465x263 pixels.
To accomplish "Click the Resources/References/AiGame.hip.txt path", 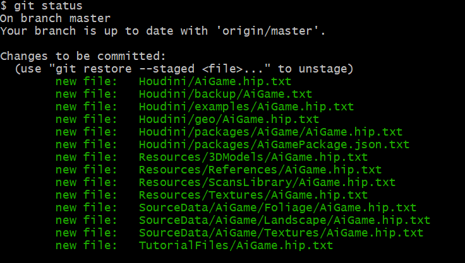I will pos(260,170).
